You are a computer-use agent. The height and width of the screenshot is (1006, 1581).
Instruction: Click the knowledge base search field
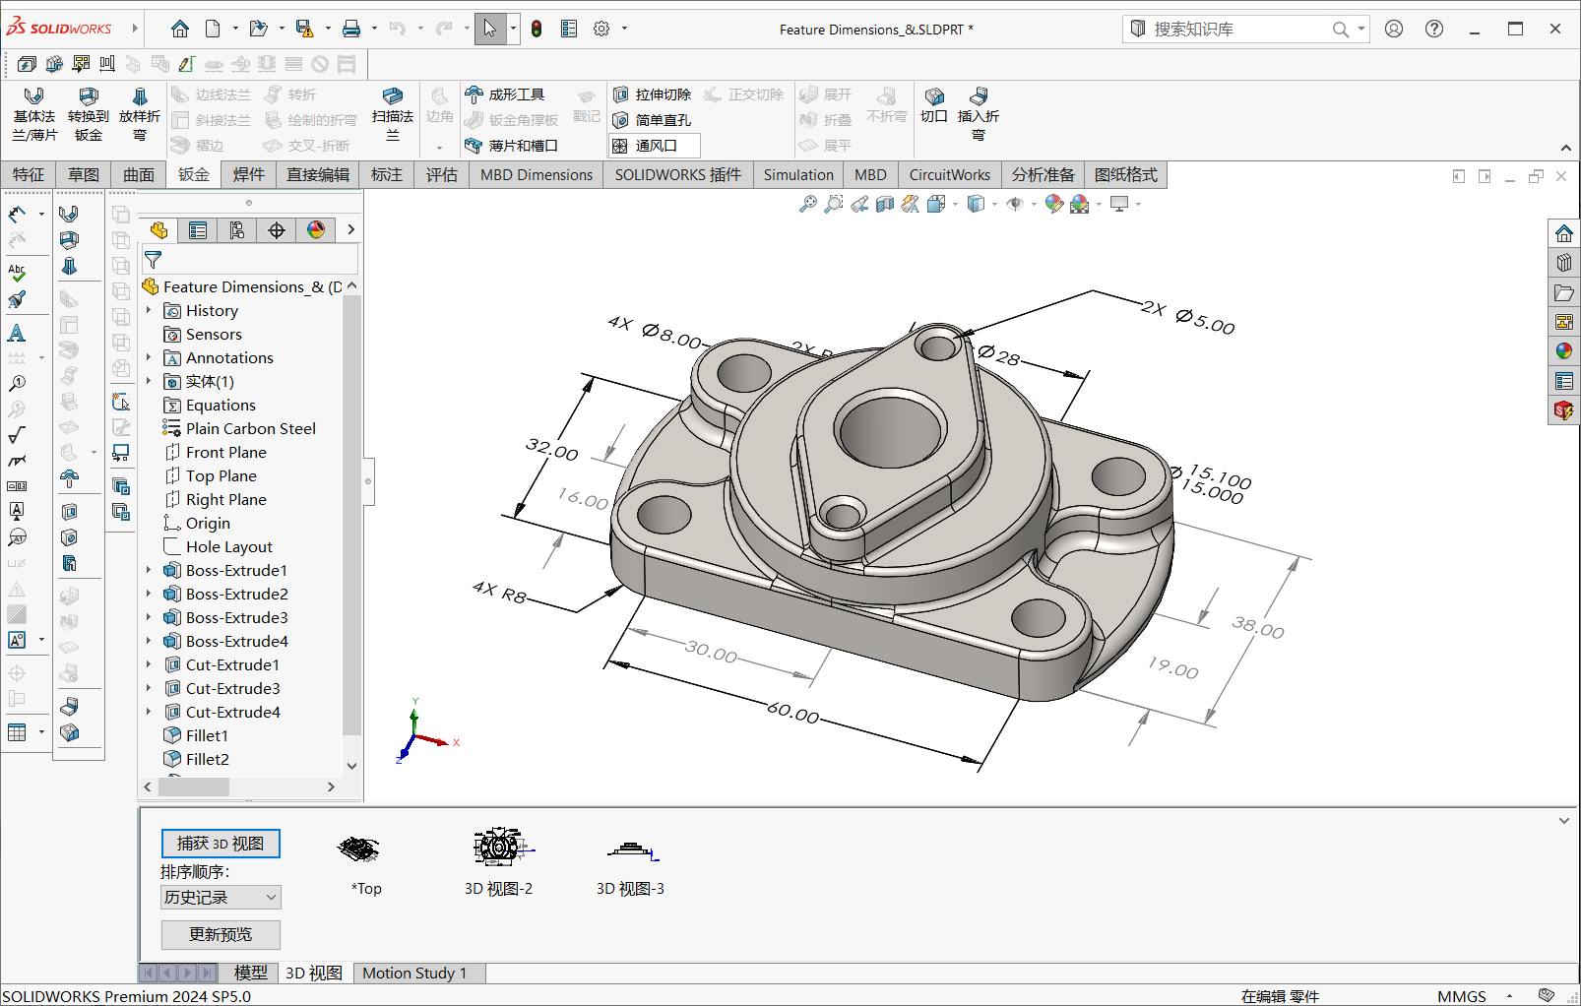tap(1236, 30)
